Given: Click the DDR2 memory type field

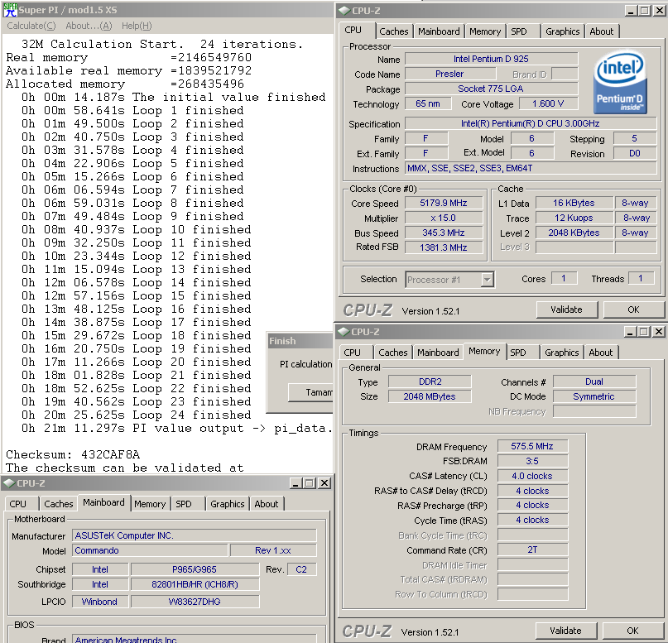Looking at the screenshot, I should pos(430,381).
